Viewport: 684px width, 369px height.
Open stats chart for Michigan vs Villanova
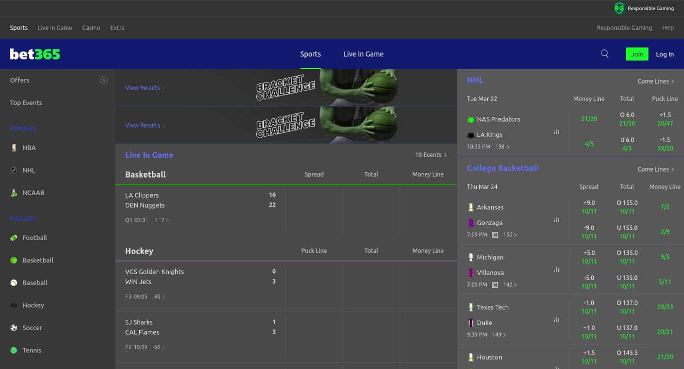click(556, 269)
